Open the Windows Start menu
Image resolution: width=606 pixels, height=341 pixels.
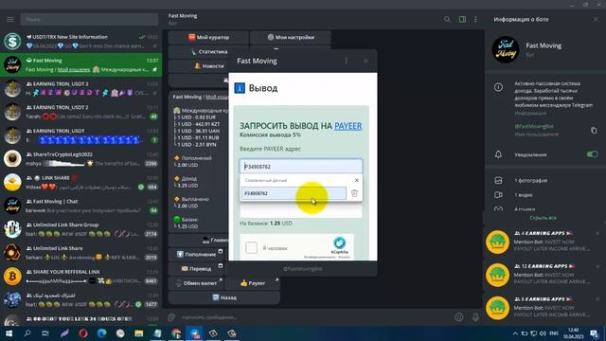click(x=9, y=333)
